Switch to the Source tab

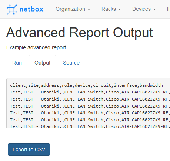[x=71, y=63]
